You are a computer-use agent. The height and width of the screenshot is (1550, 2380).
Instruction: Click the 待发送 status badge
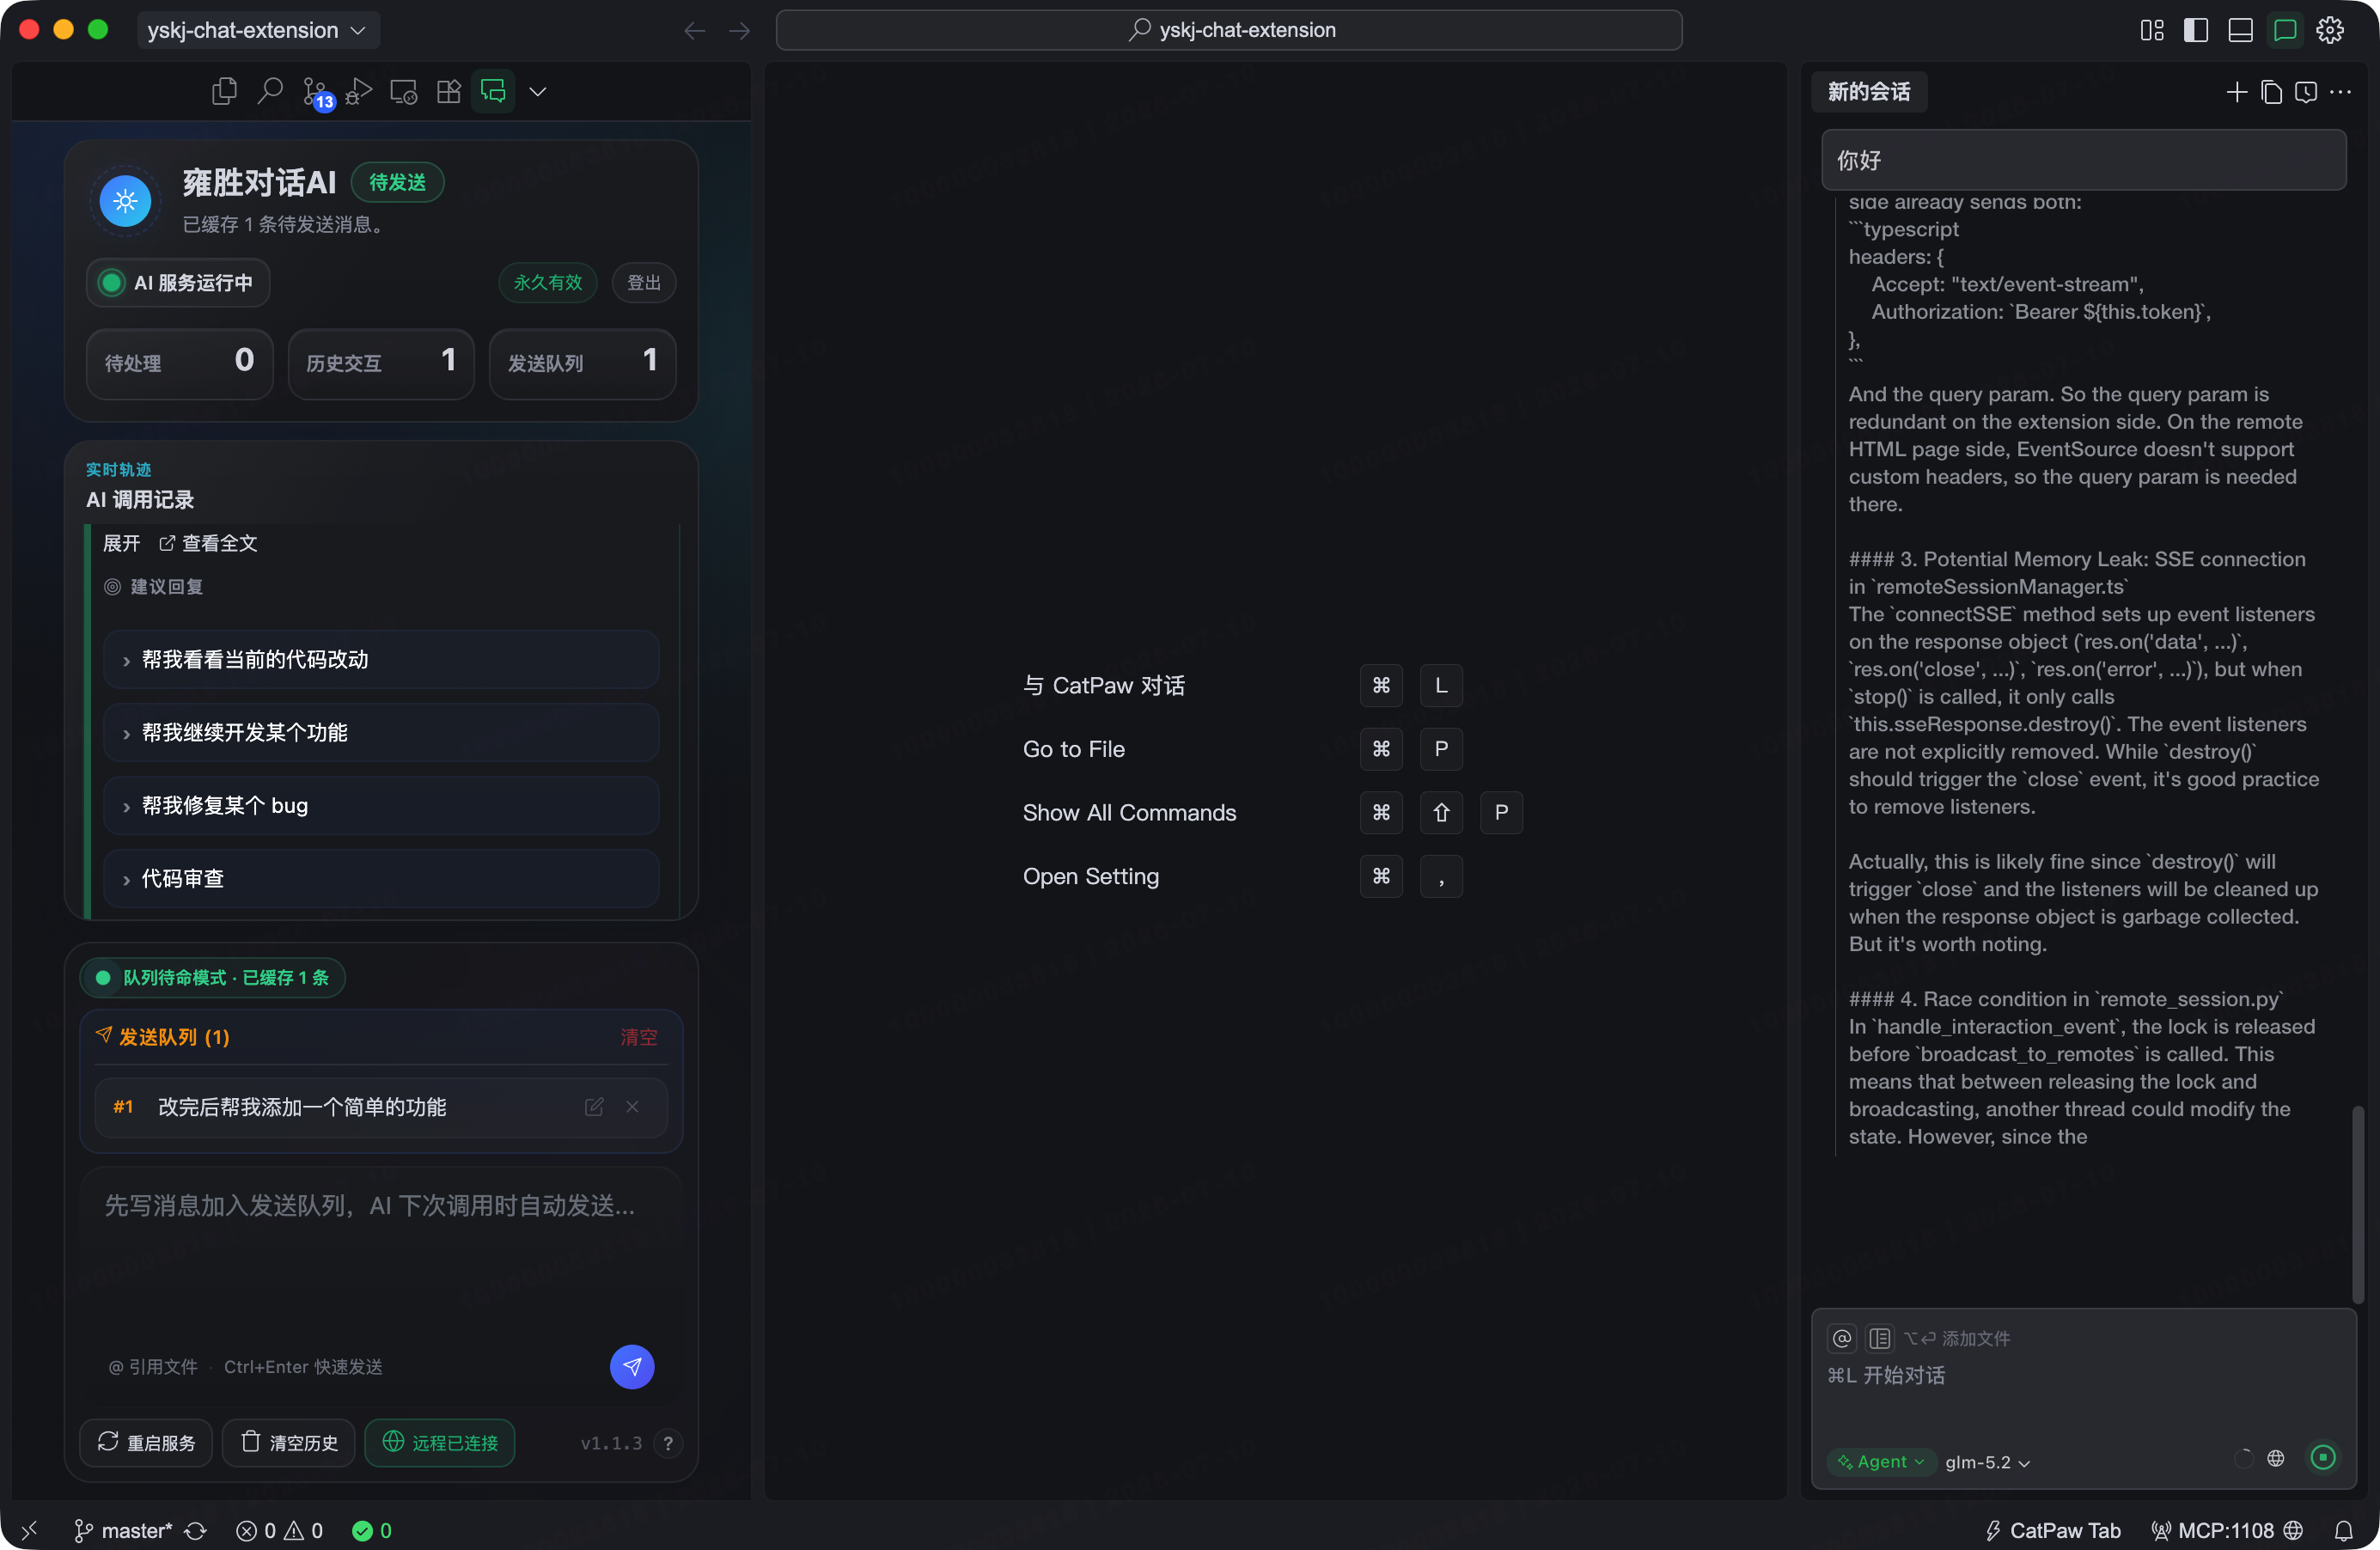tap(398, 182)
